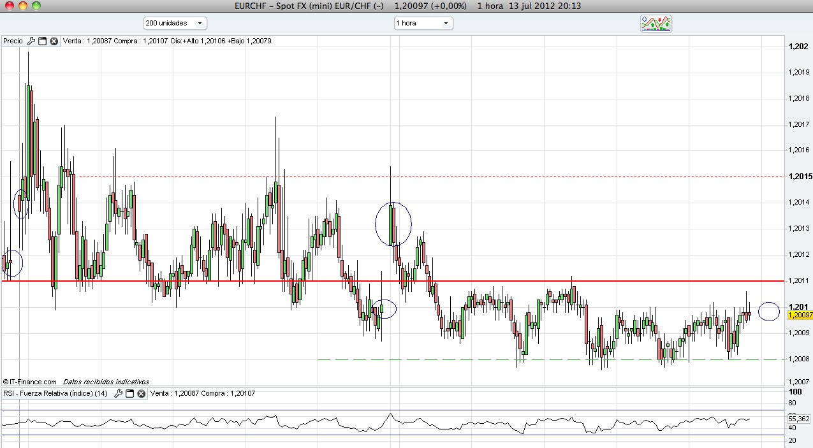Click the 1,2019 price axis label
Screen dimensions: 813x448
tap(799, 73)
